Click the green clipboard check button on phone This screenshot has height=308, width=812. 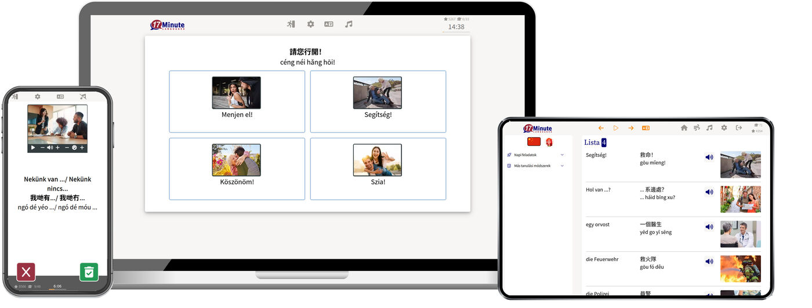pos(89,272)
